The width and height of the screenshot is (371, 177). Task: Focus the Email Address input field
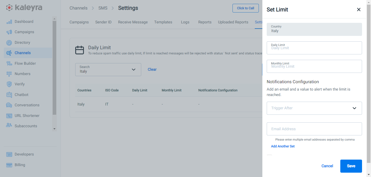pos(314,129)
